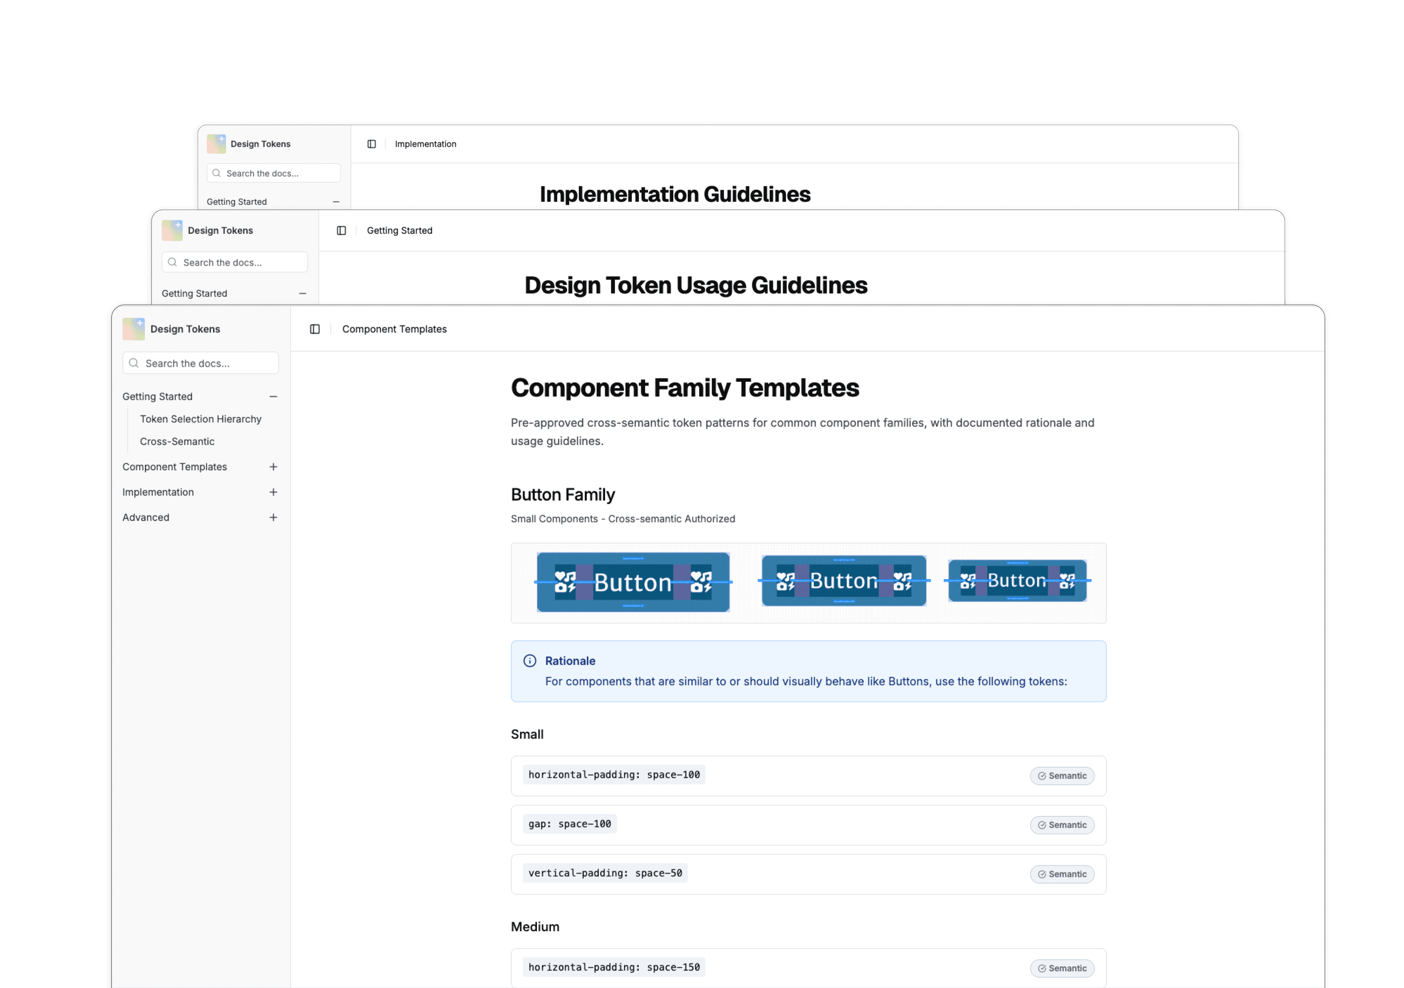Click Design Tokens logo in middle window
This screenshot has width=1404, height=988.
click(x=172, y=231)
